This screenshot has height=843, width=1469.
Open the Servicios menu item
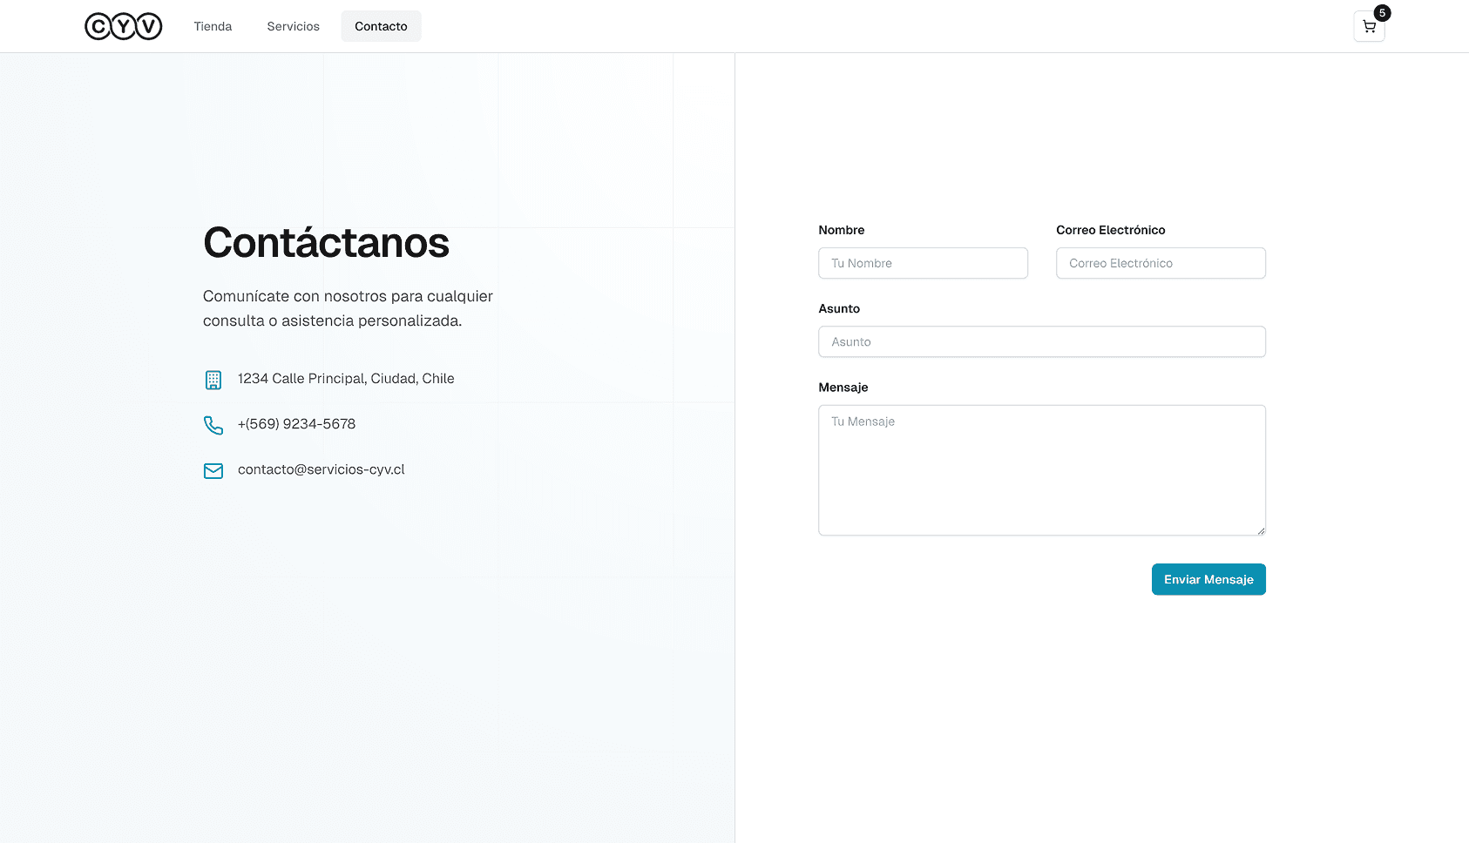(x=293, y=26)
